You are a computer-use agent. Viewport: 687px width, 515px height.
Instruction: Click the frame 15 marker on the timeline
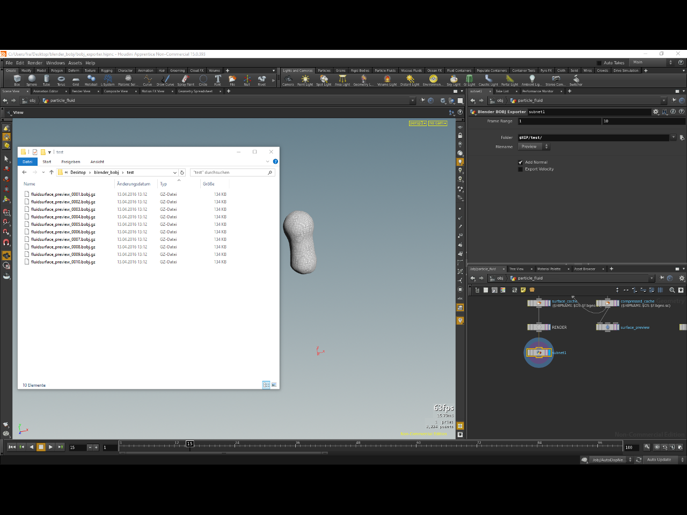189,444
